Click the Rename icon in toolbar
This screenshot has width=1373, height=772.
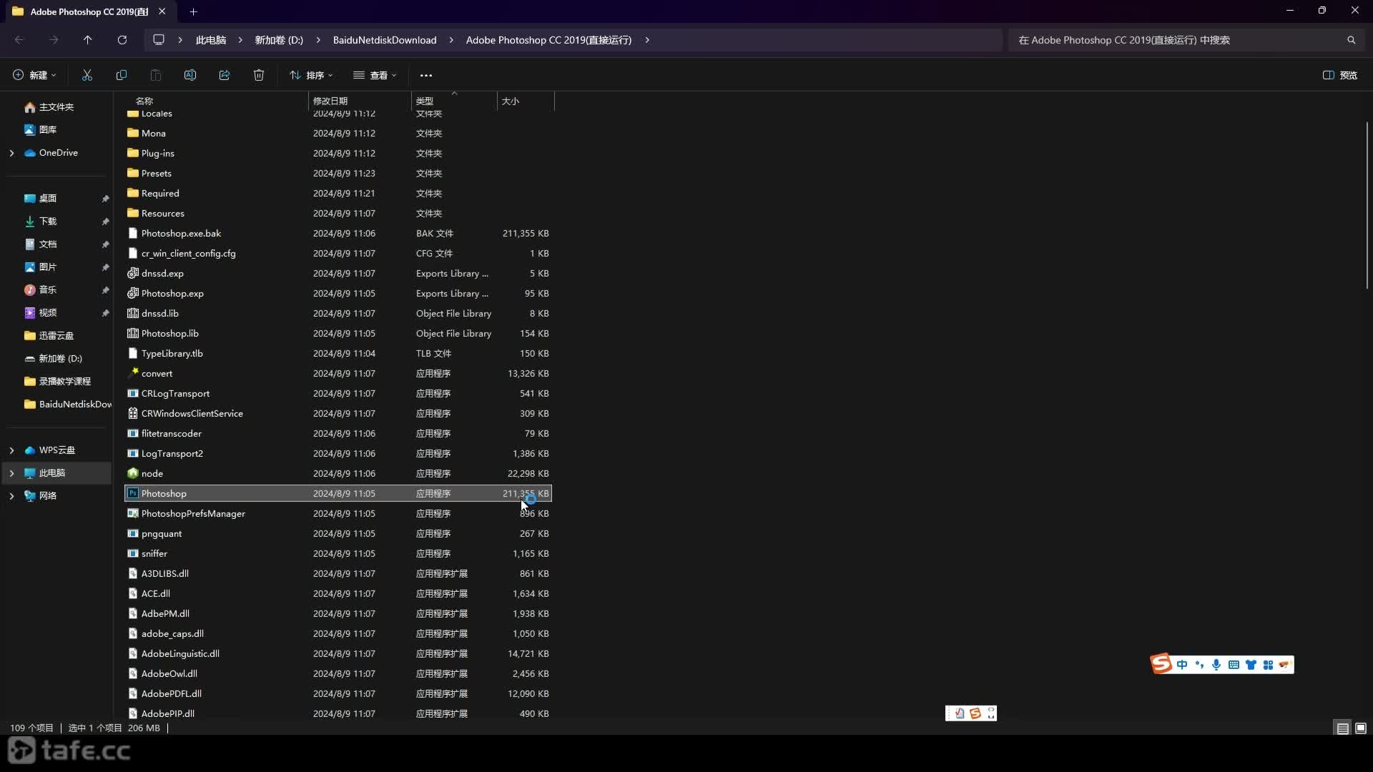click(190, 75)
